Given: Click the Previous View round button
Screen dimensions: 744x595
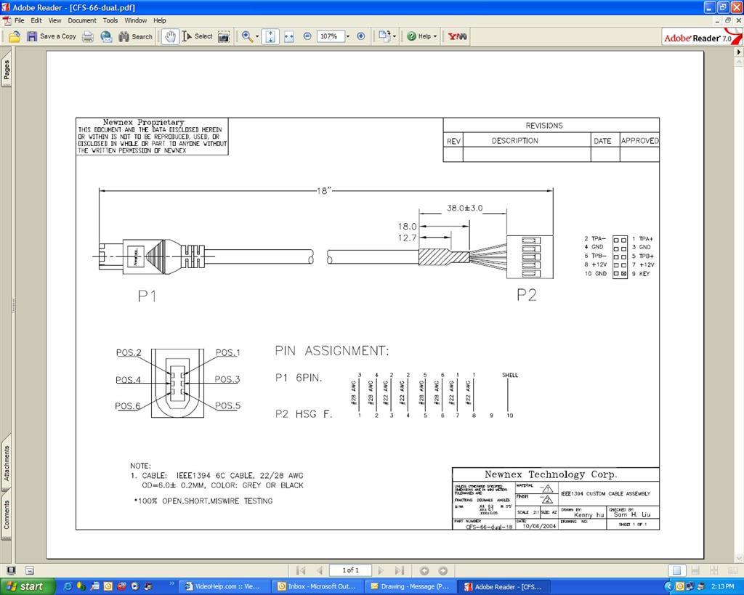Looking at the screenshot, I should [424, 570].
